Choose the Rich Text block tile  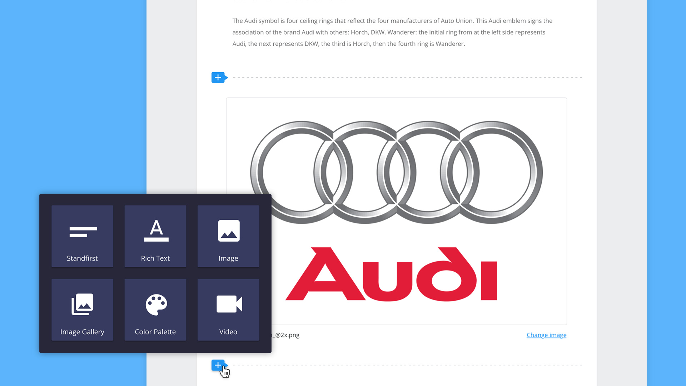(155, 236)
